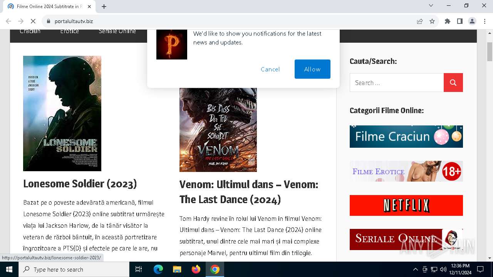
Task: Open the network tray icon
Action: [434, 269]
